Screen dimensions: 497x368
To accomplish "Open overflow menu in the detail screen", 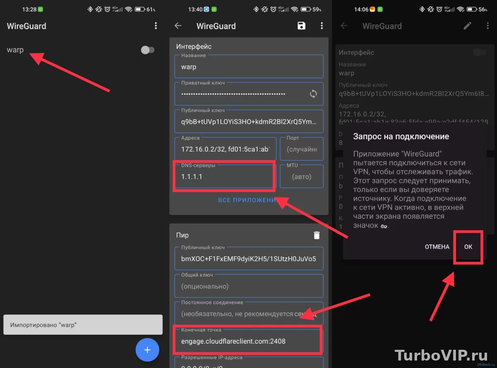I will 487,26.
